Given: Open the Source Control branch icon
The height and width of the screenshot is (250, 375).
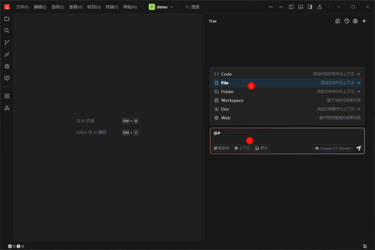Looking at the screenshot, I should click(x=7, y=42).
